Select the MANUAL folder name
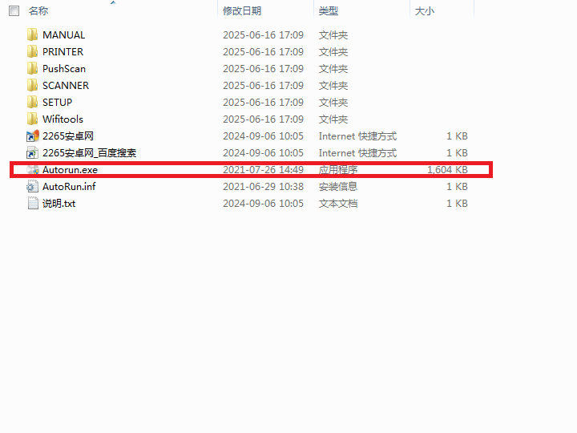Image resolution: width=577 pixels, height=433 pixels. pos(63,35)
